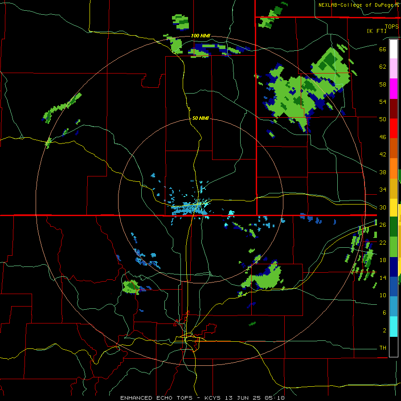Click the "TOPS" legend title
Viewport: 401px width, 401px height.
click(392, 26)
